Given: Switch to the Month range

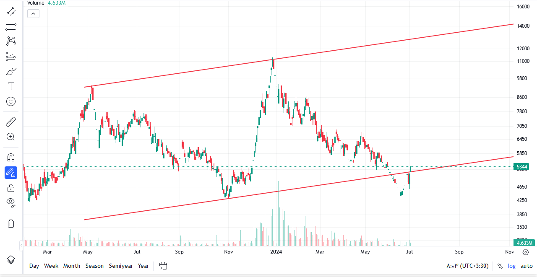Looking at the screenshot, I should point(72,266).
